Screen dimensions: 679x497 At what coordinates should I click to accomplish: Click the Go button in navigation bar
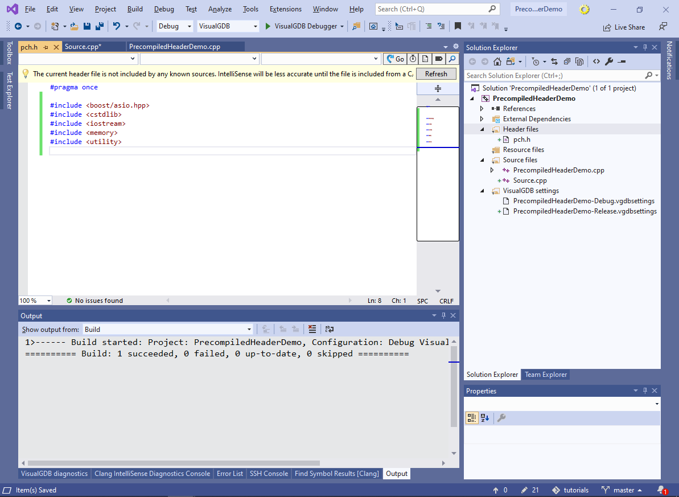(396, 59)
